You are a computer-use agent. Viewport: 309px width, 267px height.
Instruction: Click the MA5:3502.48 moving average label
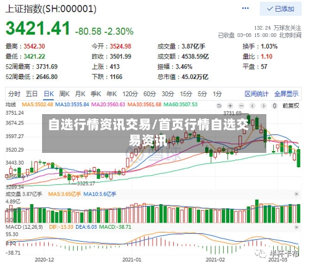(x=38, y=104)
